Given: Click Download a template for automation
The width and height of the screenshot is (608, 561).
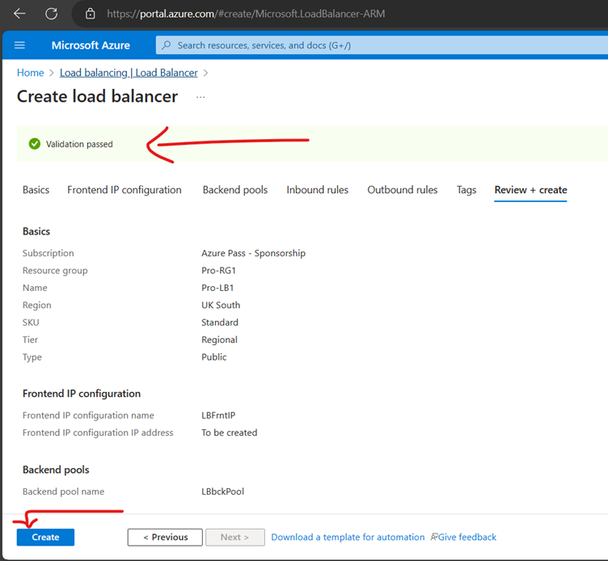Looking at the screenshot, I should click(348, 537).
